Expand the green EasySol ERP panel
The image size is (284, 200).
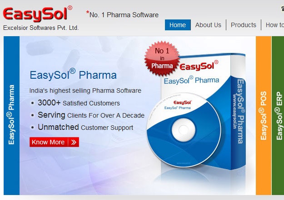click(278, 115)
